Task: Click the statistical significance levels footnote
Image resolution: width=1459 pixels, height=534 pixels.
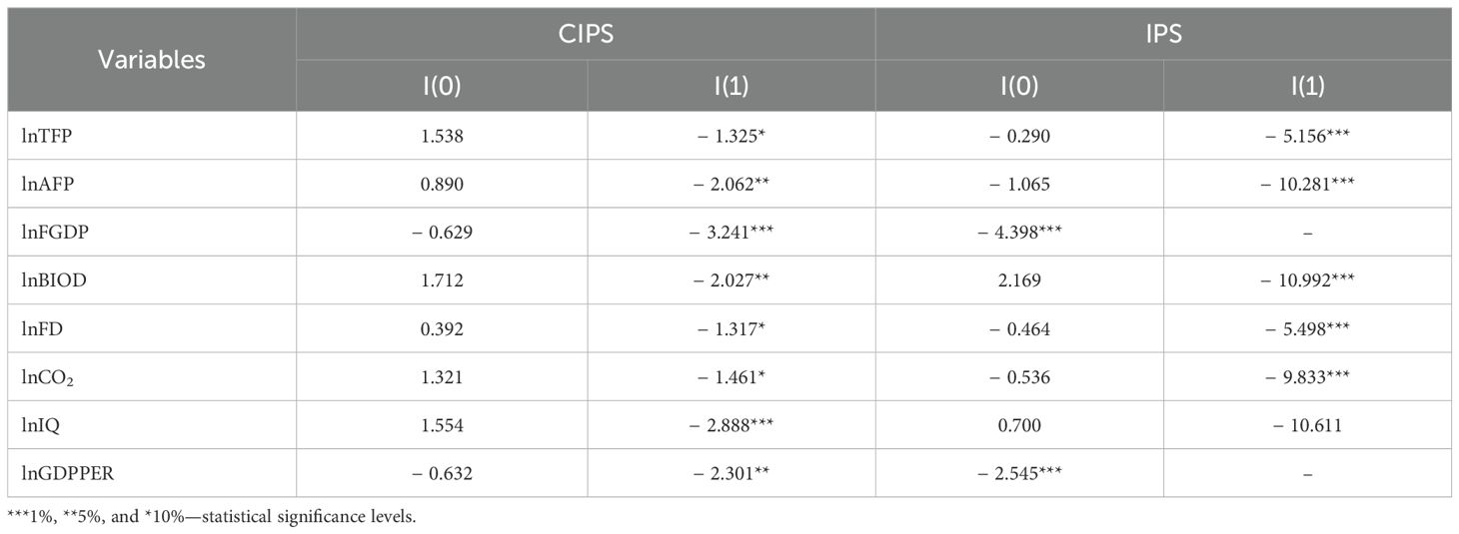Action: (212, 517)
